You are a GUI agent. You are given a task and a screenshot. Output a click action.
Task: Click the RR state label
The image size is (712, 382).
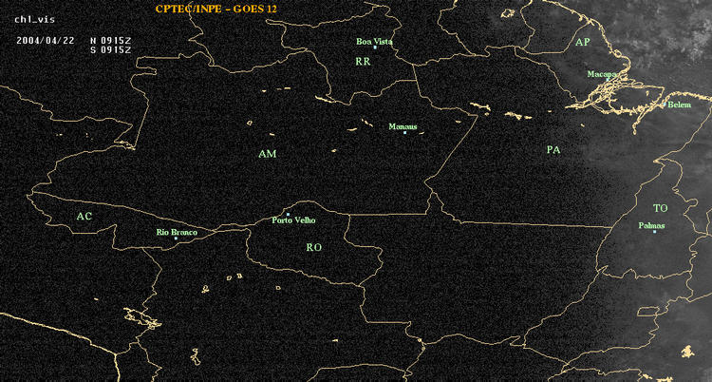pos(363,62)
